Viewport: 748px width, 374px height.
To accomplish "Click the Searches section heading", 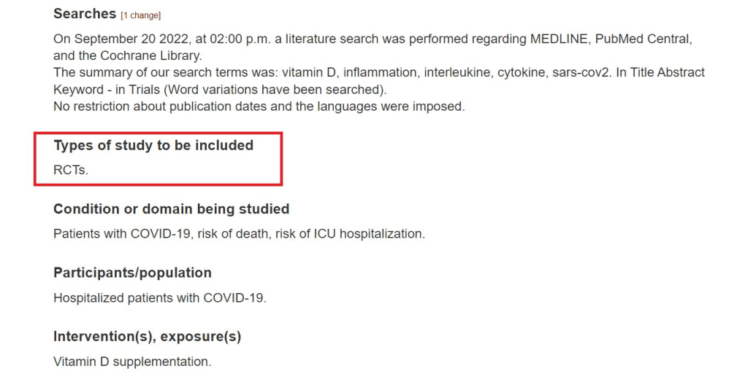I will click(x=85, y=14).
